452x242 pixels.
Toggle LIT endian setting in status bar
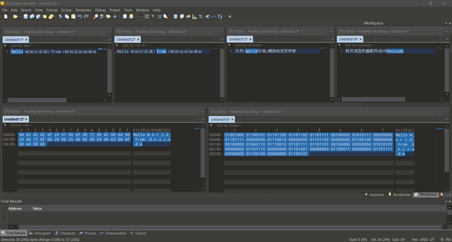(432, 239)
